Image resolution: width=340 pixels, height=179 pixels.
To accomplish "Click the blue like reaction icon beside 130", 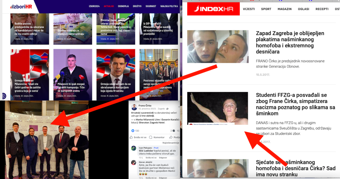I will [x=133, y=131].
